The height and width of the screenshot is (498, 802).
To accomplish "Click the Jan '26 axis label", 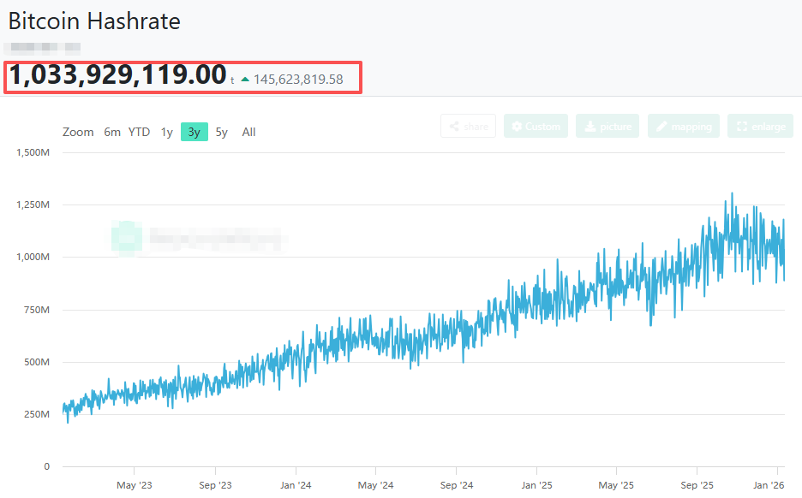I will click(x=770, y=484).
